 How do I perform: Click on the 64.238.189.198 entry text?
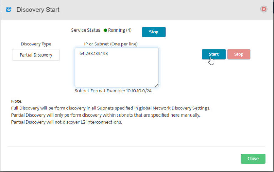[93, 54]
